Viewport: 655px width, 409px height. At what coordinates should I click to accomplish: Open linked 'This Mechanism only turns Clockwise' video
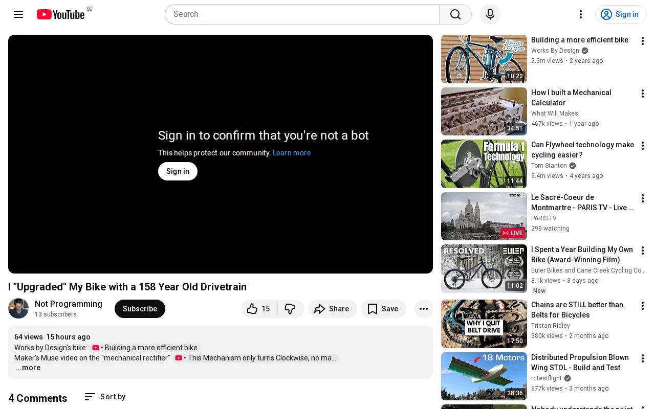click(256, 358)
